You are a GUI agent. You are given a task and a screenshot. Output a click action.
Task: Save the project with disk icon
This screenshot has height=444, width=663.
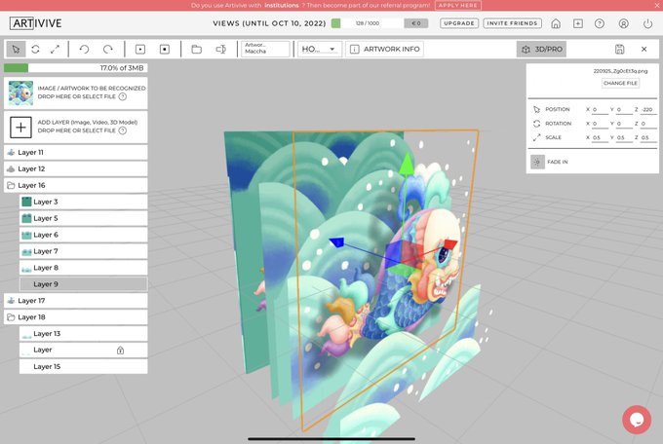pos(619,49)
